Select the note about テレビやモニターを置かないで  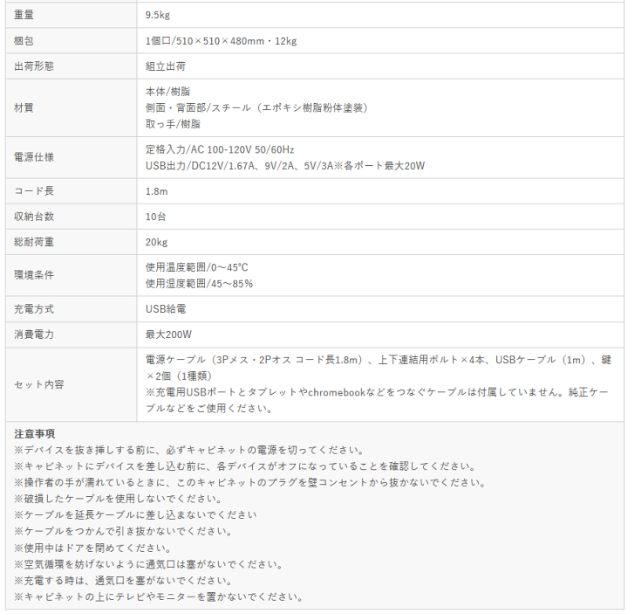[x=159, y=597]
